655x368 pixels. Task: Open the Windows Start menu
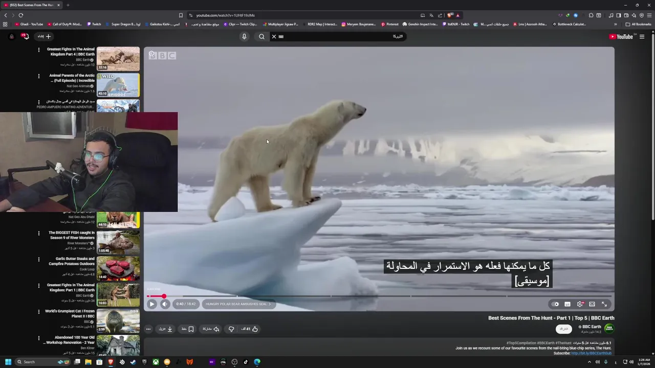coord(8,362)
